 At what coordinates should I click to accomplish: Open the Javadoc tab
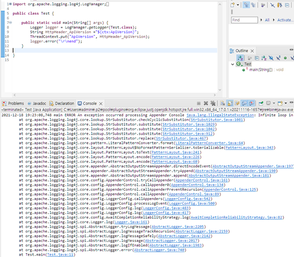37,103
